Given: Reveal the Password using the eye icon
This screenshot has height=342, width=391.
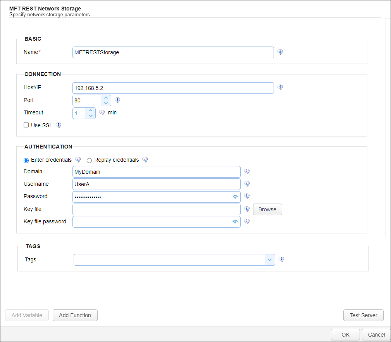Looking at the screenshot, I should click(235, 197).
